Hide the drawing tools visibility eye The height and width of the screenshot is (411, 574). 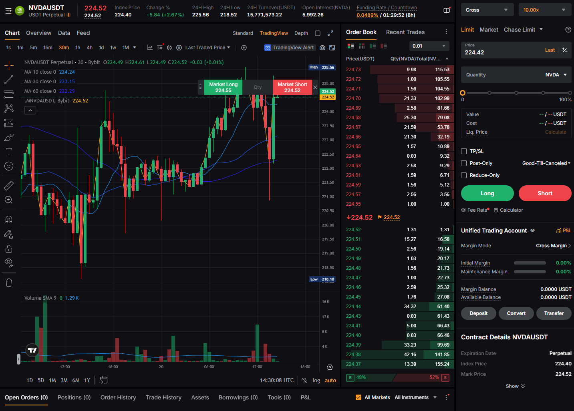click(9, 263)
